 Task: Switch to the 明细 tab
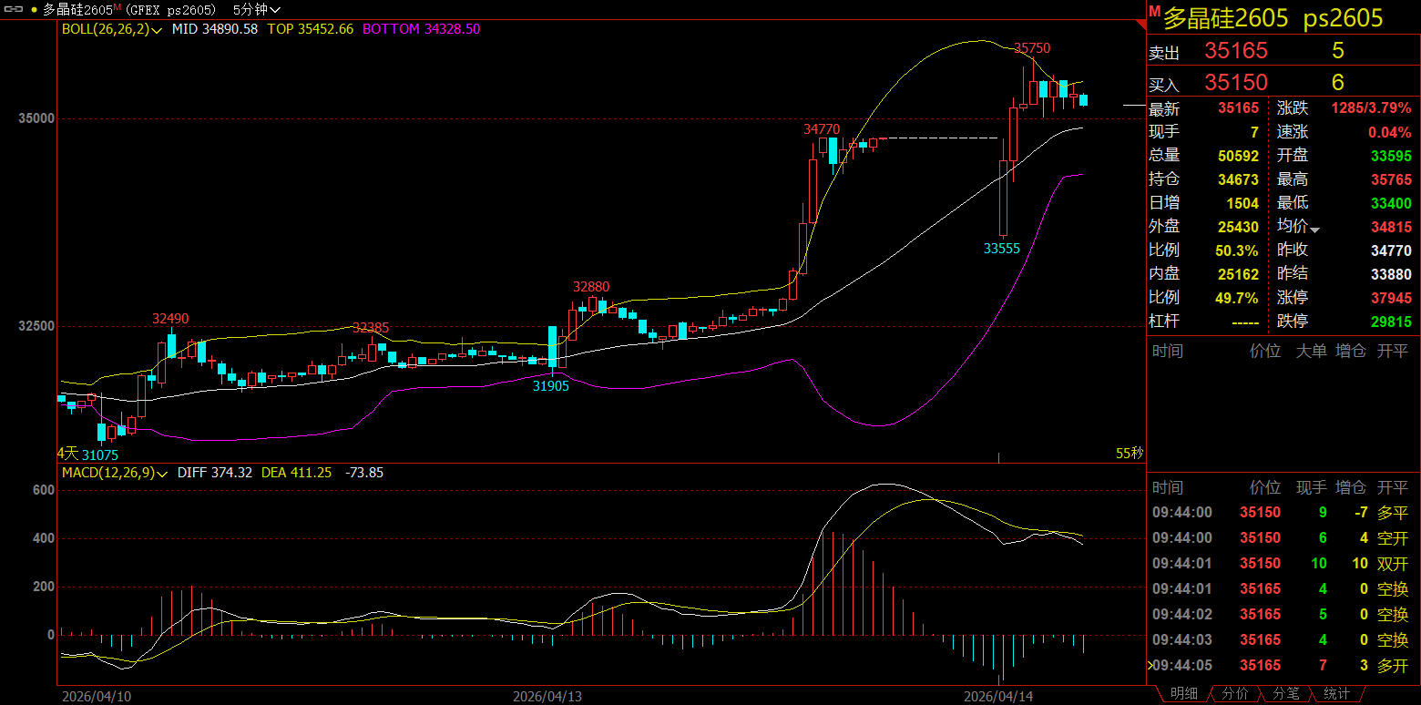tap(1183, 694)
